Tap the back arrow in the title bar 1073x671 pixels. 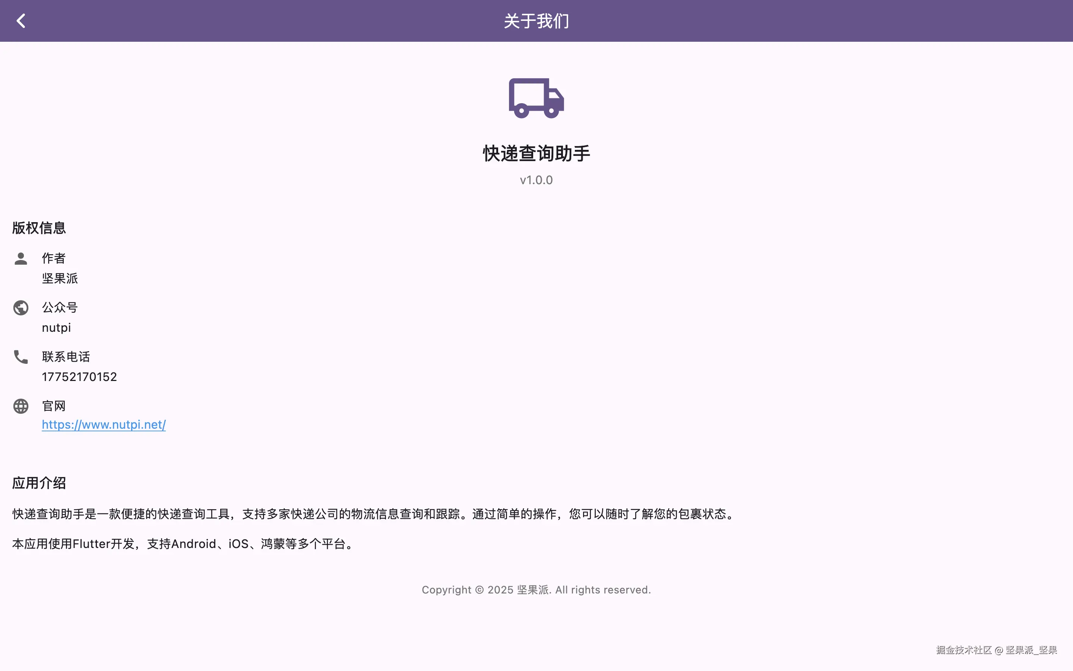point(21,20)
